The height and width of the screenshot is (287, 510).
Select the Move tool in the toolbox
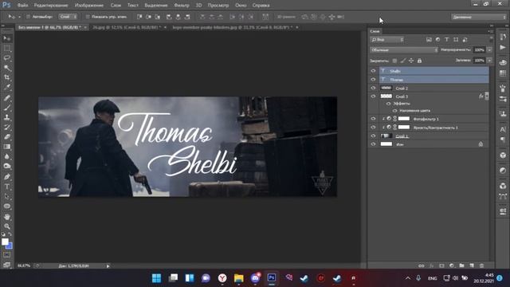[x=7, y=38]
